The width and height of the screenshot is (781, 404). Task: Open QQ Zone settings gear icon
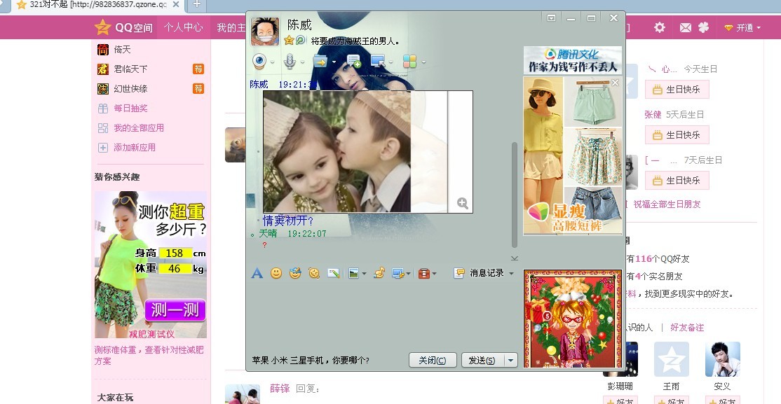(x=660, y=27)
